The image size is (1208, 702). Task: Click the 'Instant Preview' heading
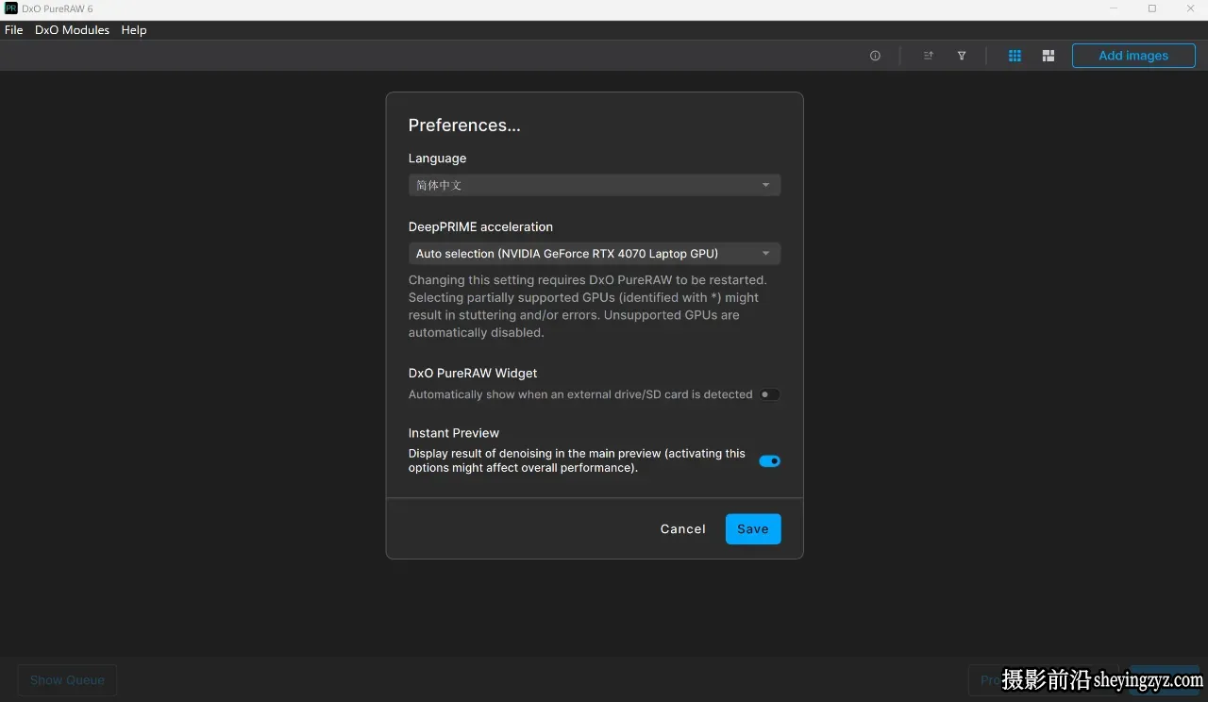454,433
